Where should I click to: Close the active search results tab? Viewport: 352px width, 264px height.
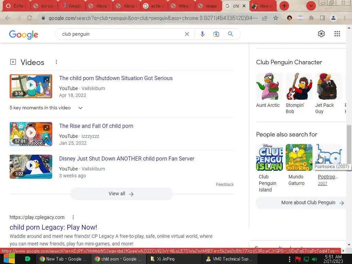click(x=244, y=6)
